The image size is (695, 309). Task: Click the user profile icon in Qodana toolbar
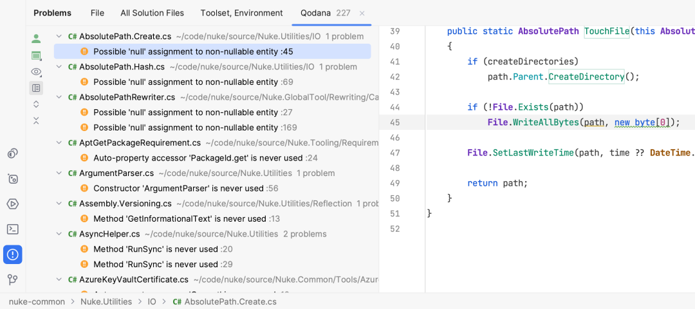pos(36,39)
